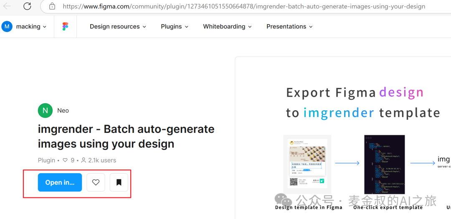451x219 pixels.
Task: Expand the Design resources menu
Action: [118, 27]
